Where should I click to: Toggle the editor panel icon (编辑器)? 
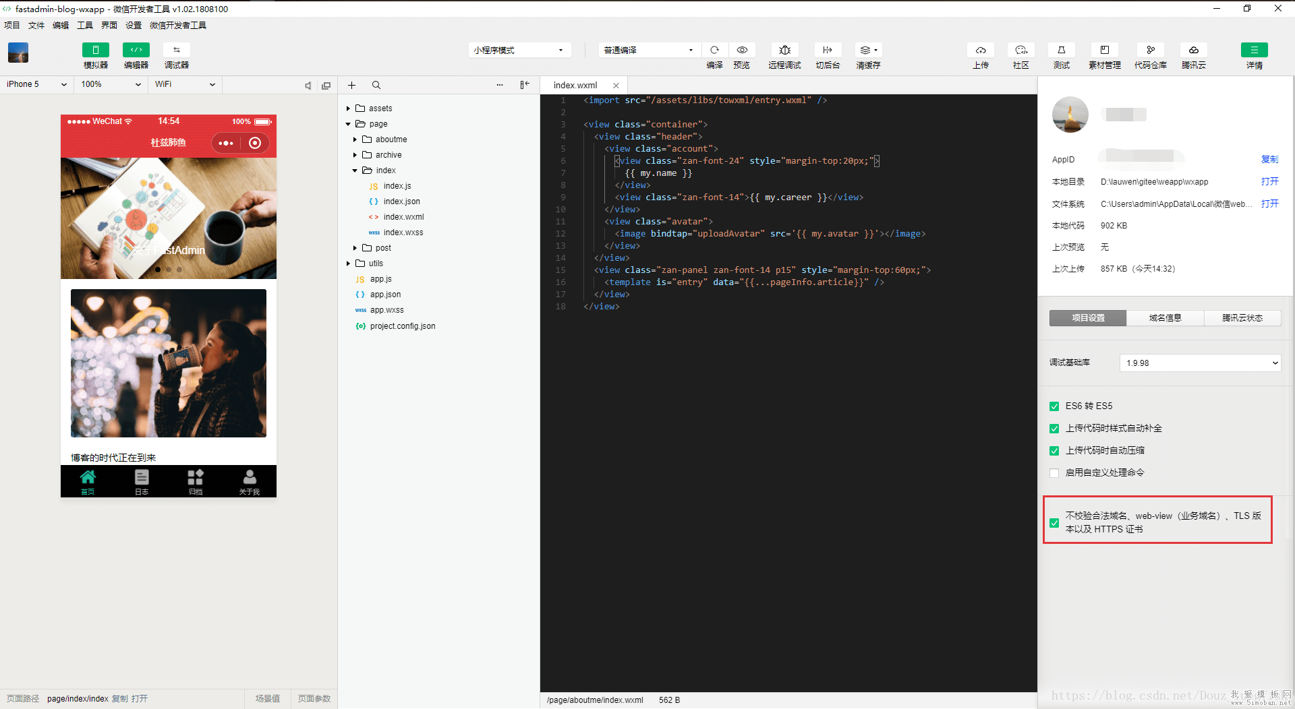pyautogui.click(x=136, y=51)
